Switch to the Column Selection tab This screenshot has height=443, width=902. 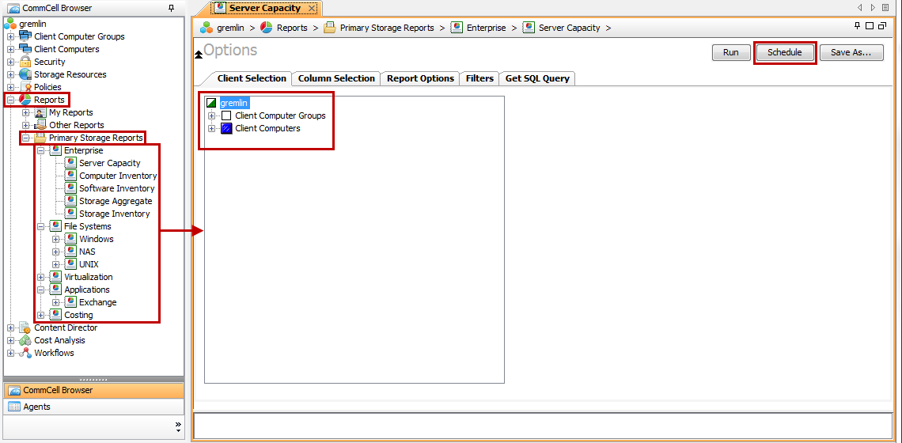pyautogui.click(x=336, y=78)
